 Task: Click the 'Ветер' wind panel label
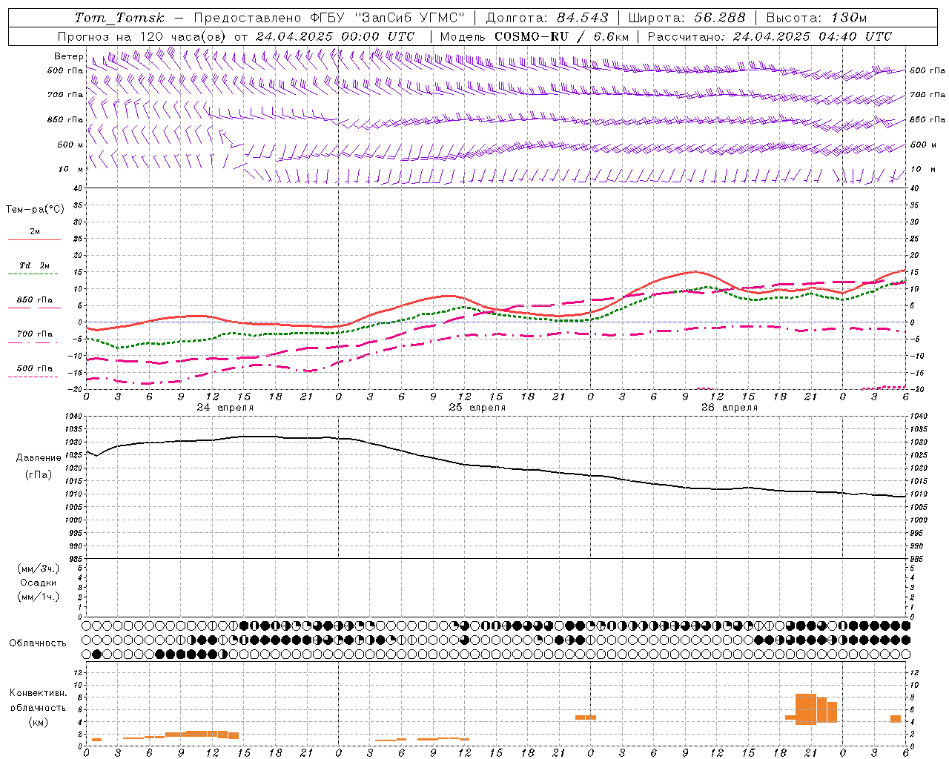point(69,56)
